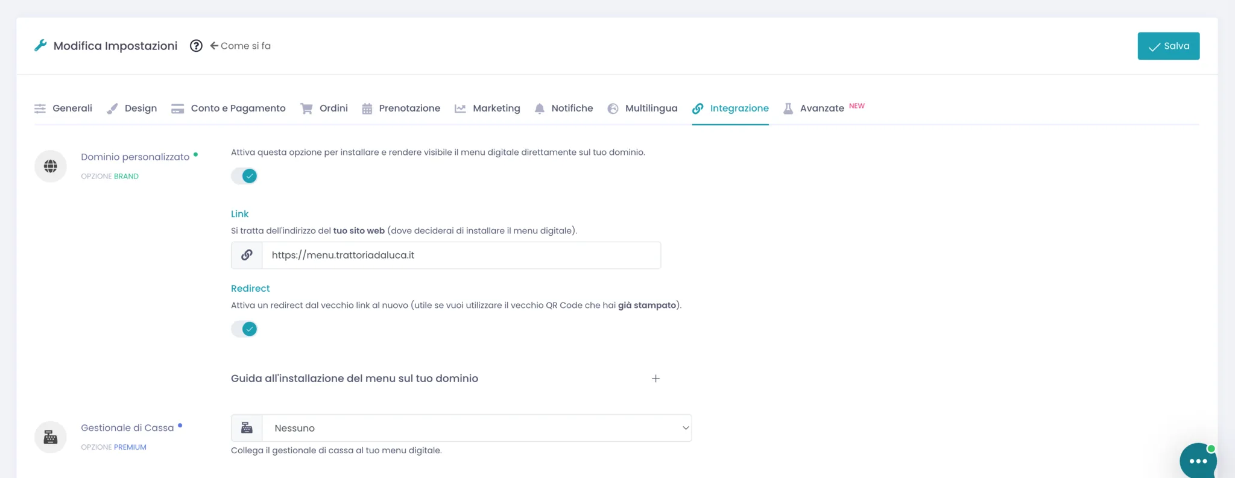Click the calendar icon by Prenotazione
The width and height of the screenshot is (1235, 478).
point(367,108)
